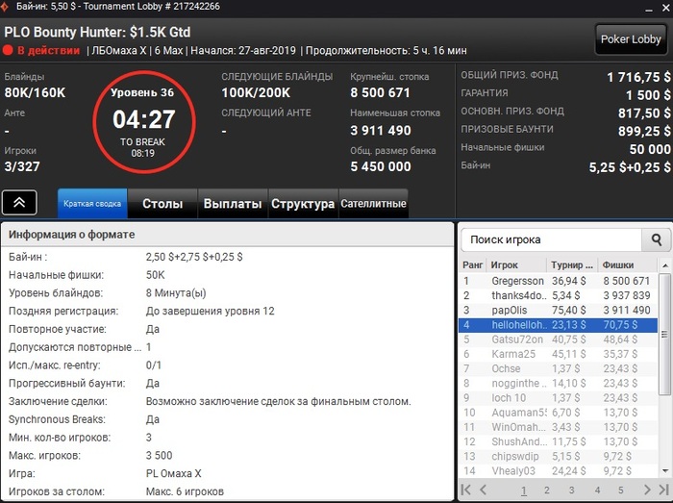Minimize the Tournament Lobby window
The height and width of the screenshot is (503, 673).
click(649, 8)
